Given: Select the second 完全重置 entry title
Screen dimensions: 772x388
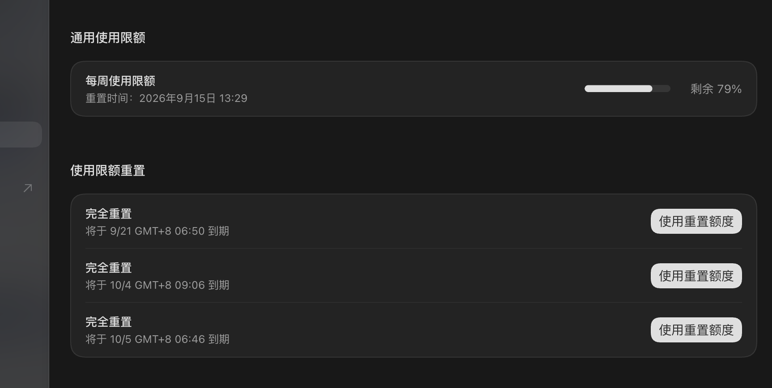Looking at the screenshot, I should click(109, 268).
